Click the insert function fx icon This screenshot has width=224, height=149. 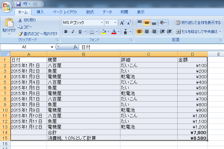(x=75, y=47)
